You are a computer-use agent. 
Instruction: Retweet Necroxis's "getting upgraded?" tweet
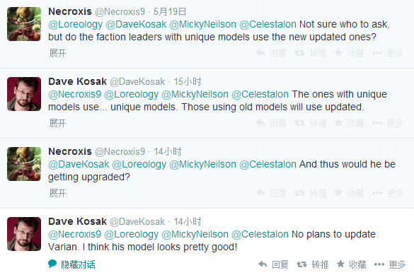[x=311, y=193]
